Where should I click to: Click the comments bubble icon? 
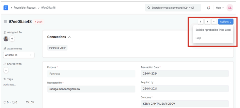(x=13, y=102)
